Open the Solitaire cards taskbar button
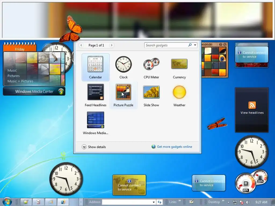Image resolution: width=275 pixels, height=206 pixels. 38,202
